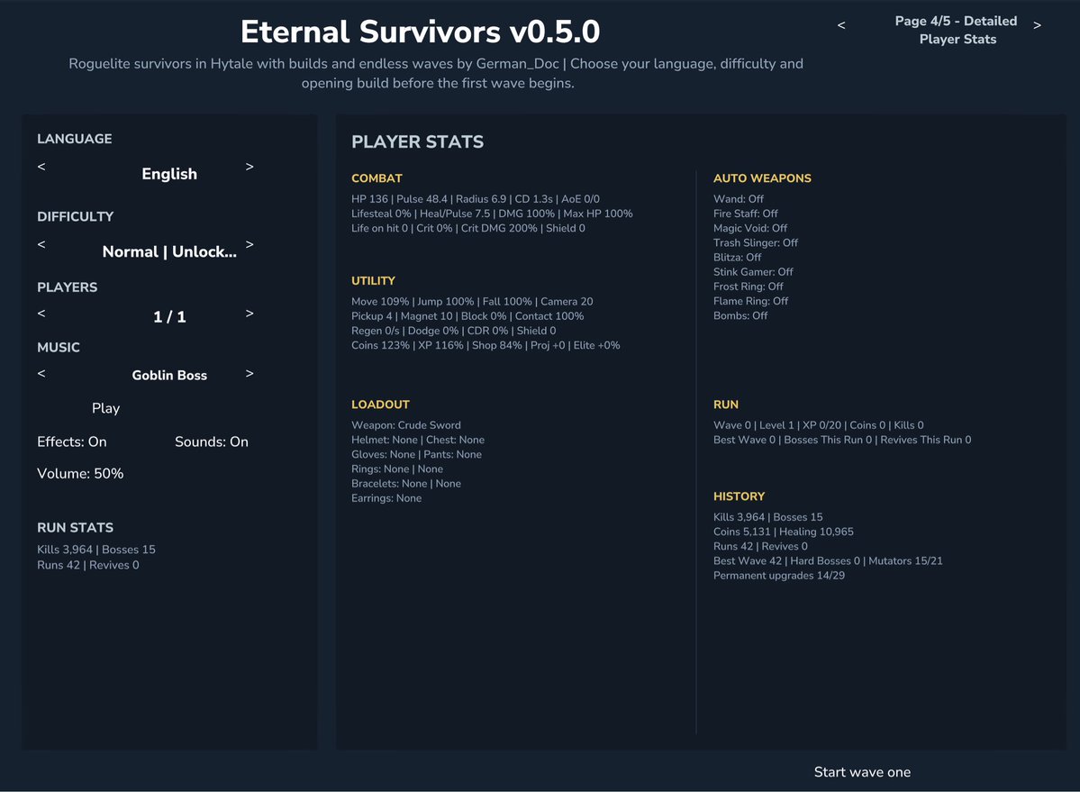The image size is (1080, 792).
Task: Click Fire Staff: Off
Action: coord(746,214)
